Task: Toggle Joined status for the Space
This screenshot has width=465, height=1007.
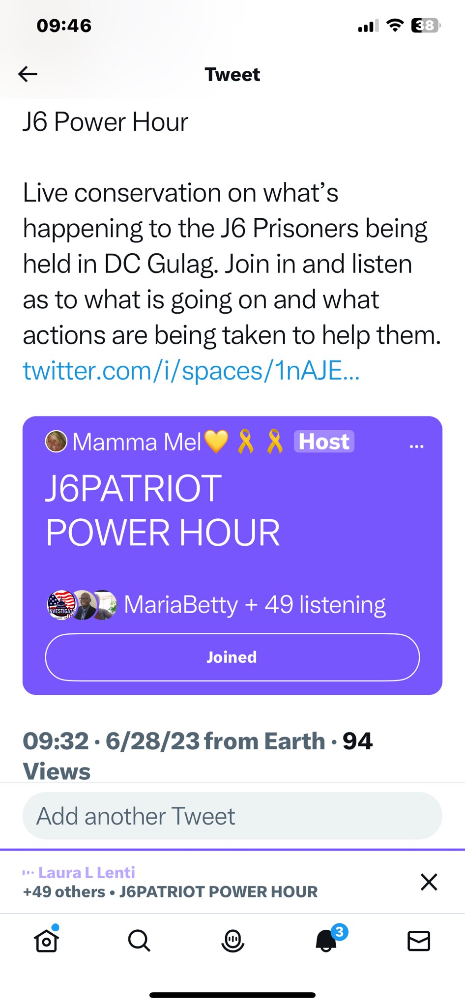Action: [231, 657]
